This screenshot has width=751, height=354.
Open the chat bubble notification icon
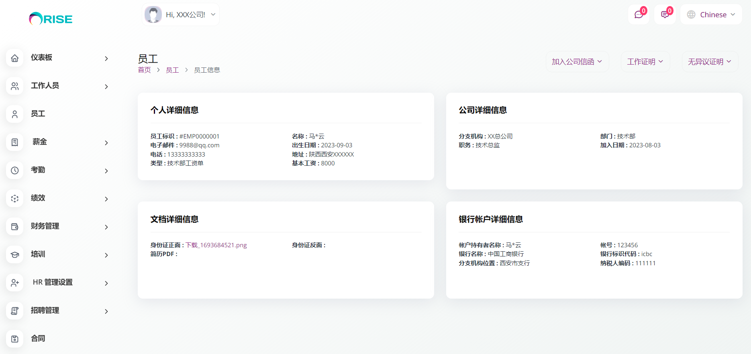[x=639, y=15]
